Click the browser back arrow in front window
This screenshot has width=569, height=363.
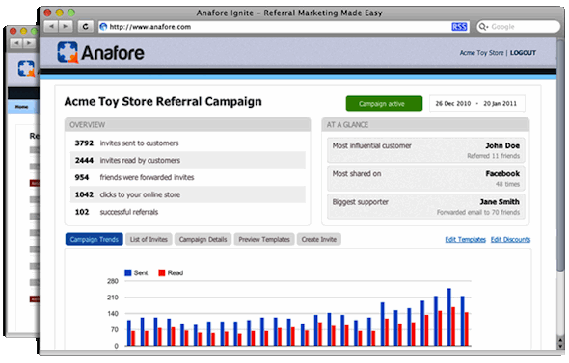[x=51, y=26]
